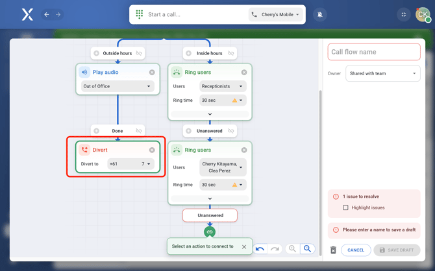435x271 pixels.
Task: Click the notifications bell icon
Action: point(319,14)
